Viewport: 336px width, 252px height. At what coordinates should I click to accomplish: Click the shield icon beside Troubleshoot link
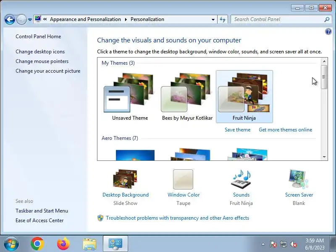click(x=100, y=218)
